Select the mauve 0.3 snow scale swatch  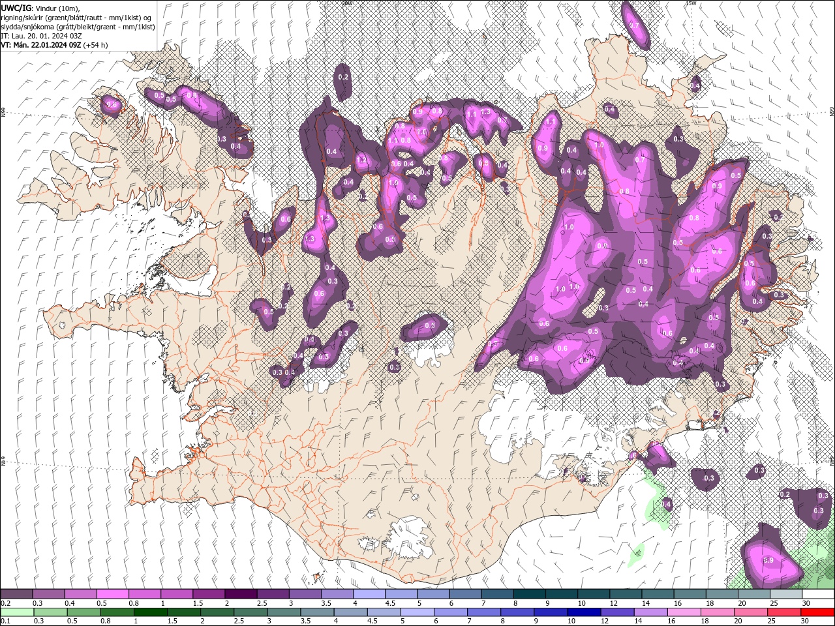click(x=49, y=594)
